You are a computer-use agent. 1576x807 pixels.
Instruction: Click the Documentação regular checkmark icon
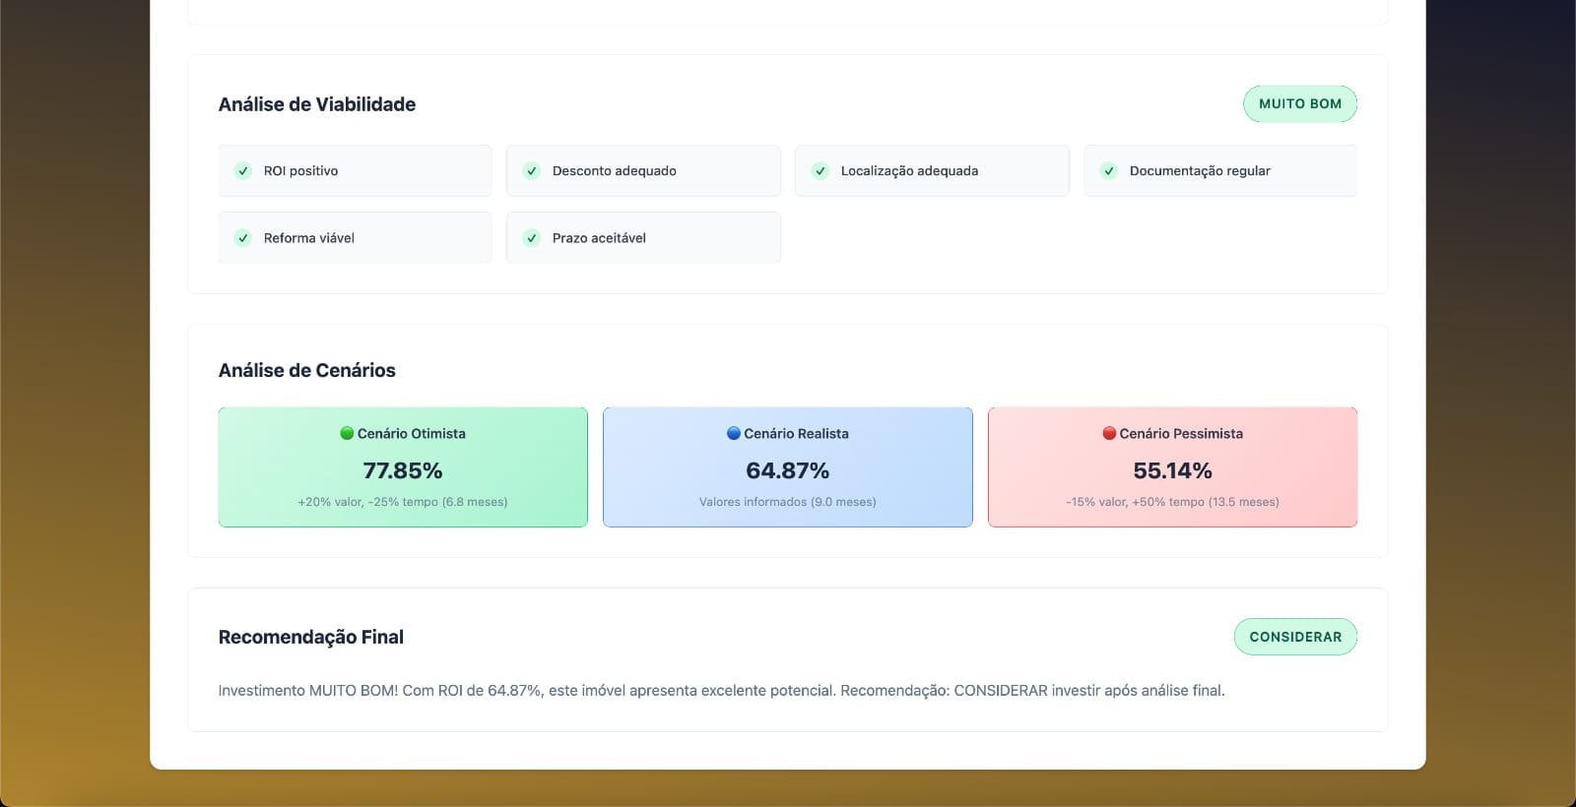pyautogui.click(x=1109, y=171)
